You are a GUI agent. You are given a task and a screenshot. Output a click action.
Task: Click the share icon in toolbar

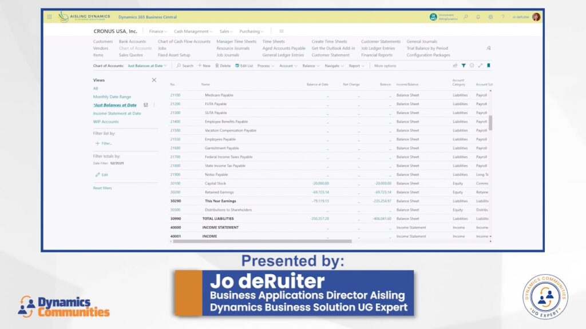tap(455, 66)
